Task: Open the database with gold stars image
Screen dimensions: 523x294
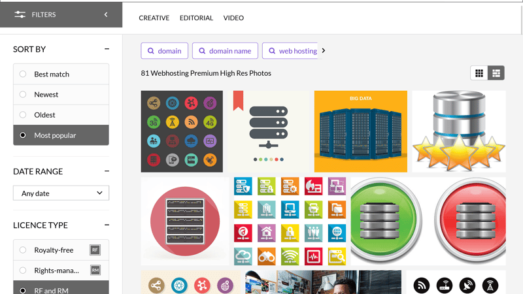Action: tap(458, 131)
